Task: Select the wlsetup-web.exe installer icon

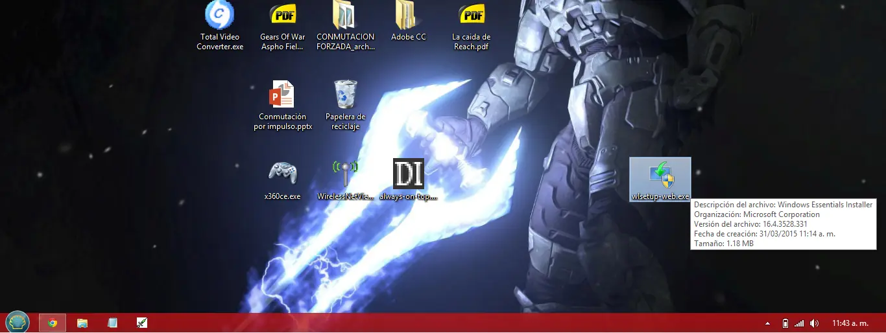Action: point(660,174)
